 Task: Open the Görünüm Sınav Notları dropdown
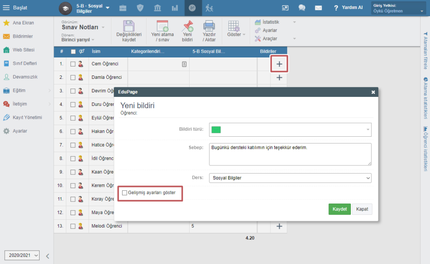(83, 27)
